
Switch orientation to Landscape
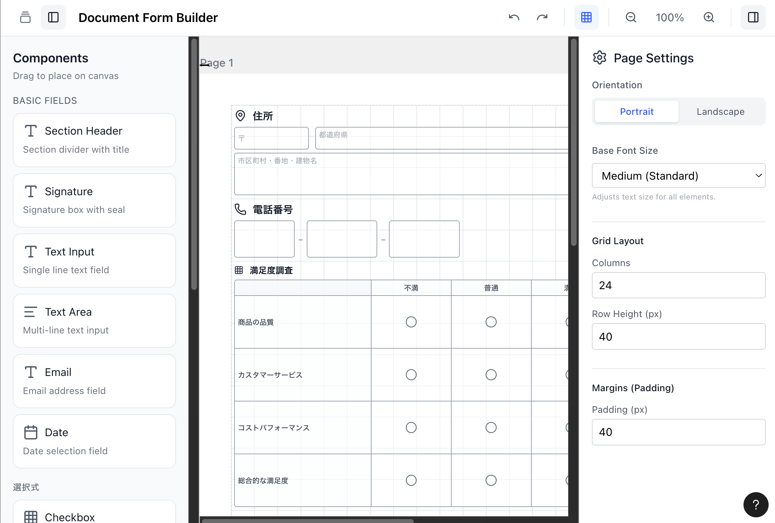[x=720, y=112]
